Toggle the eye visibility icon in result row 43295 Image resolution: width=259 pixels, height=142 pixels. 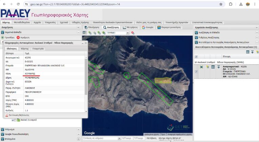click(x=201, y=67)
